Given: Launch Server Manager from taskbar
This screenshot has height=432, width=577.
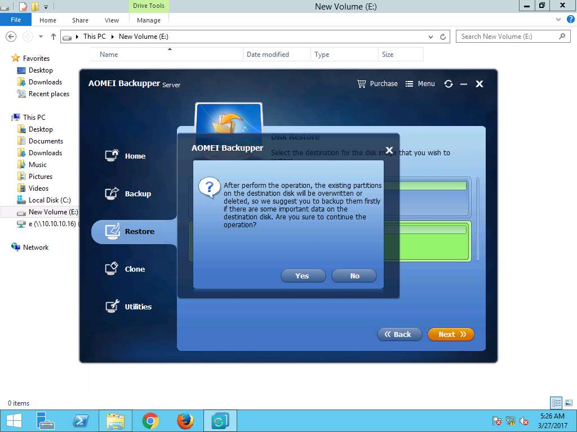Looking at the screenshot, I should point(46,421).
